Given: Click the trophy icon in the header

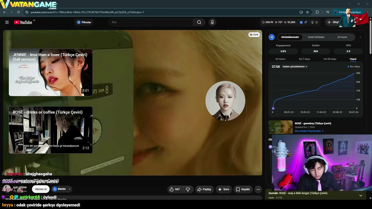Looking at the screenshot, I should click(x=312, y=22).
